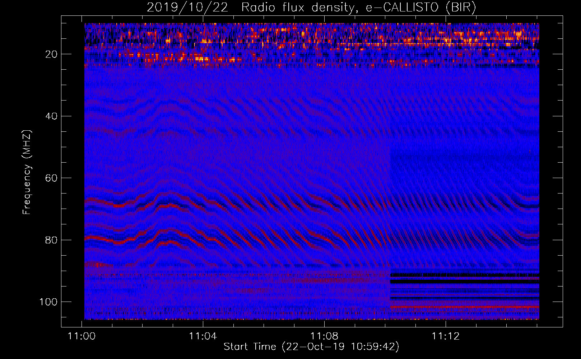Click the "11:08" time tick label
The width and height of the screenshot is (581, 359).
[x=324, y=336]
